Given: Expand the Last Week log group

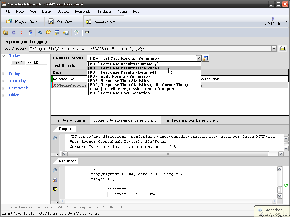Looking at the screenshot, I should [4, 88].
